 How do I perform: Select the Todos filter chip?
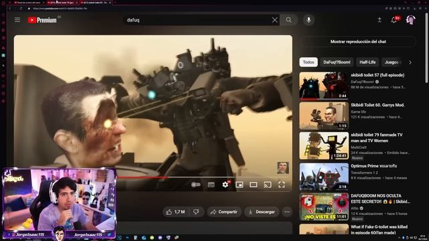point(308,62)
